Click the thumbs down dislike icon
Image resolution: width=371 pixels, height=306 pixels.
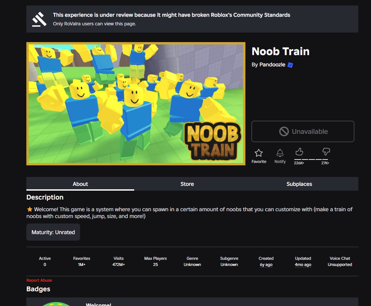coord(326,152)
